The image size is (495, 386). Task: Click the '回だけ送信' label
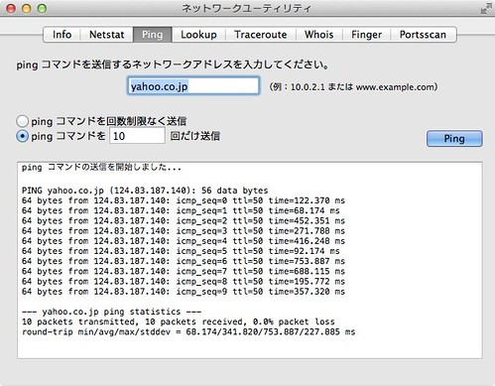(x=195, y=136)
